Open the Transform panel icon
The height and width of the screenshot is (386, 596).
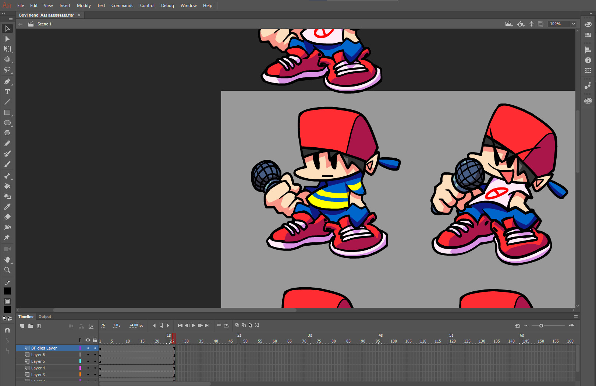(x=588, y=70)
